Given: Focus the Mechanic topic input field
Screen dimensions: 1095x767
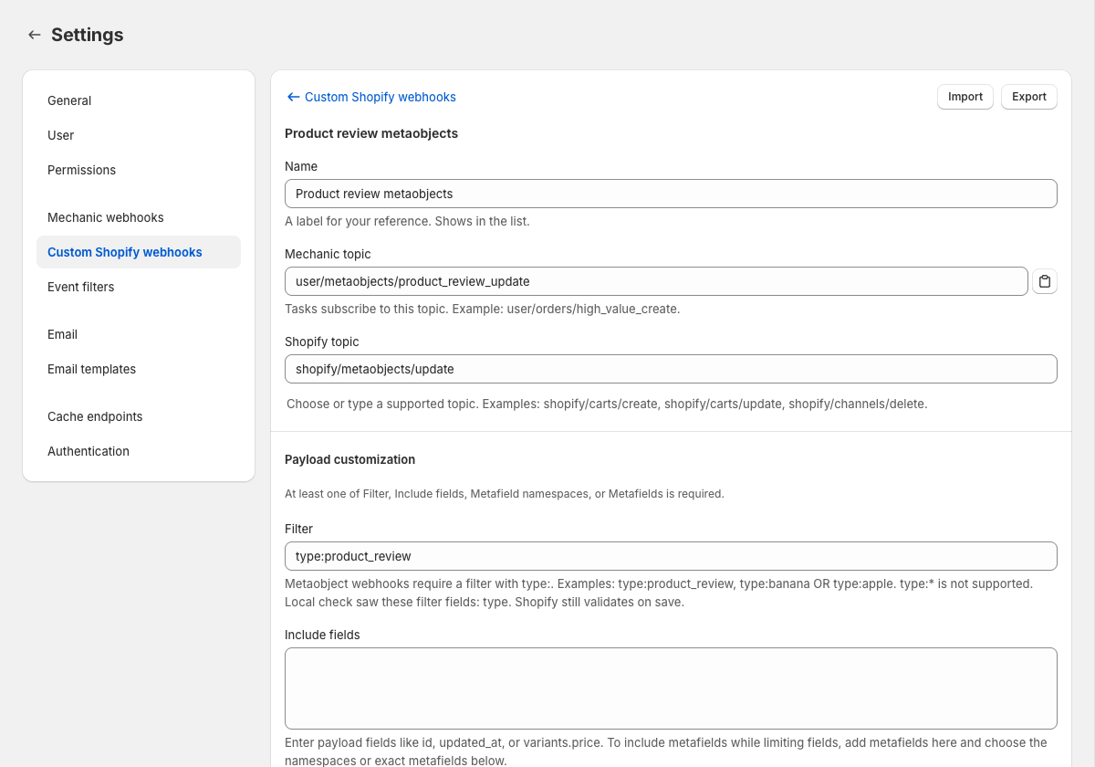Looking at the screenshot, I should click(x=656, y=281).
